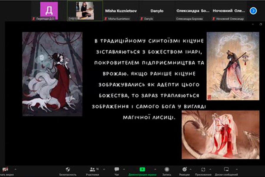Select the purple Д avatar tile
The image size is (265, 177).
(x=49, y=11)
